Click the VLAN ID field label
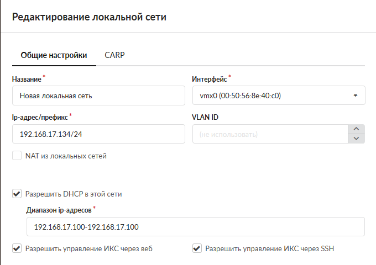This screenshot has height=265, width=376. [x=205, y=117]
